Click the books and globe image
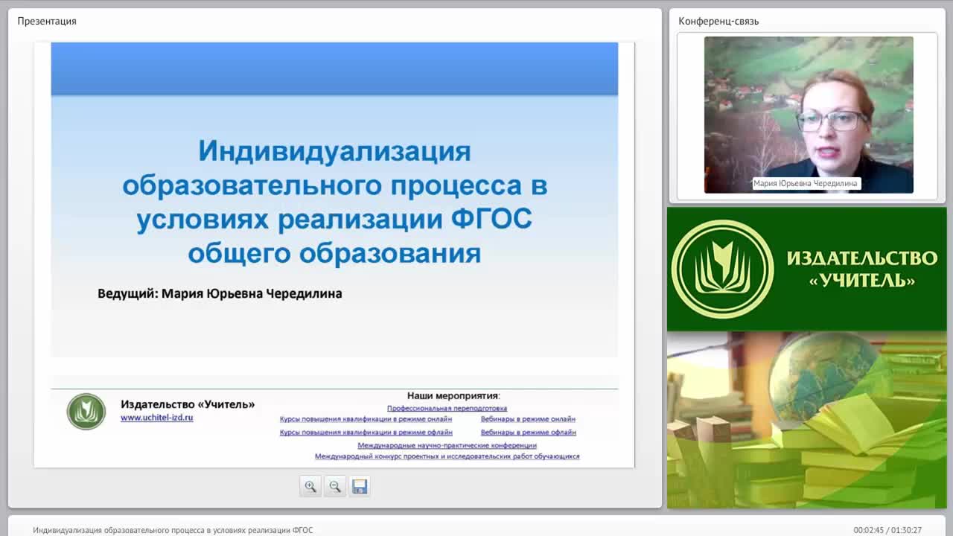The image size is (953, 536). (x=806, y=420)
